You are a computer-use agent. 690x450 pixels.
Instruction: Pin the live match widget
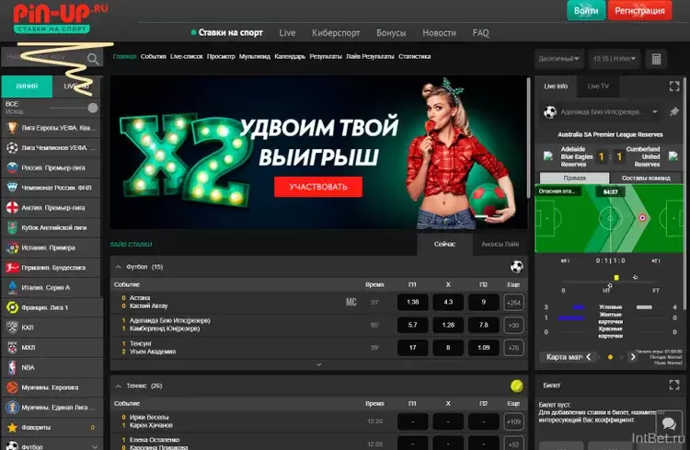[674, 112]
